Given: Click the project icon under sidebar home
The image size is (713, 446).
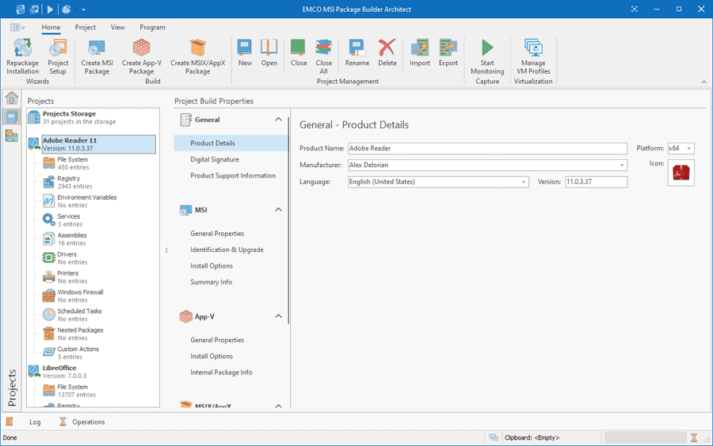Looking at the screenshot, I should 11,116.
